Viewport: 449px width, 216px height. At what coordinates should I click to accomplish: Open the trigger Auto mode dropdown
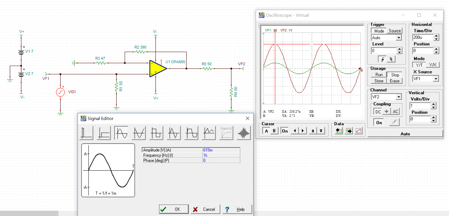pos(399,38)
